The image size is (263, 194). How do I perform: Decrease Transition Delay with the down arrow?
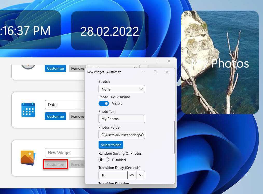coord(141,175)
